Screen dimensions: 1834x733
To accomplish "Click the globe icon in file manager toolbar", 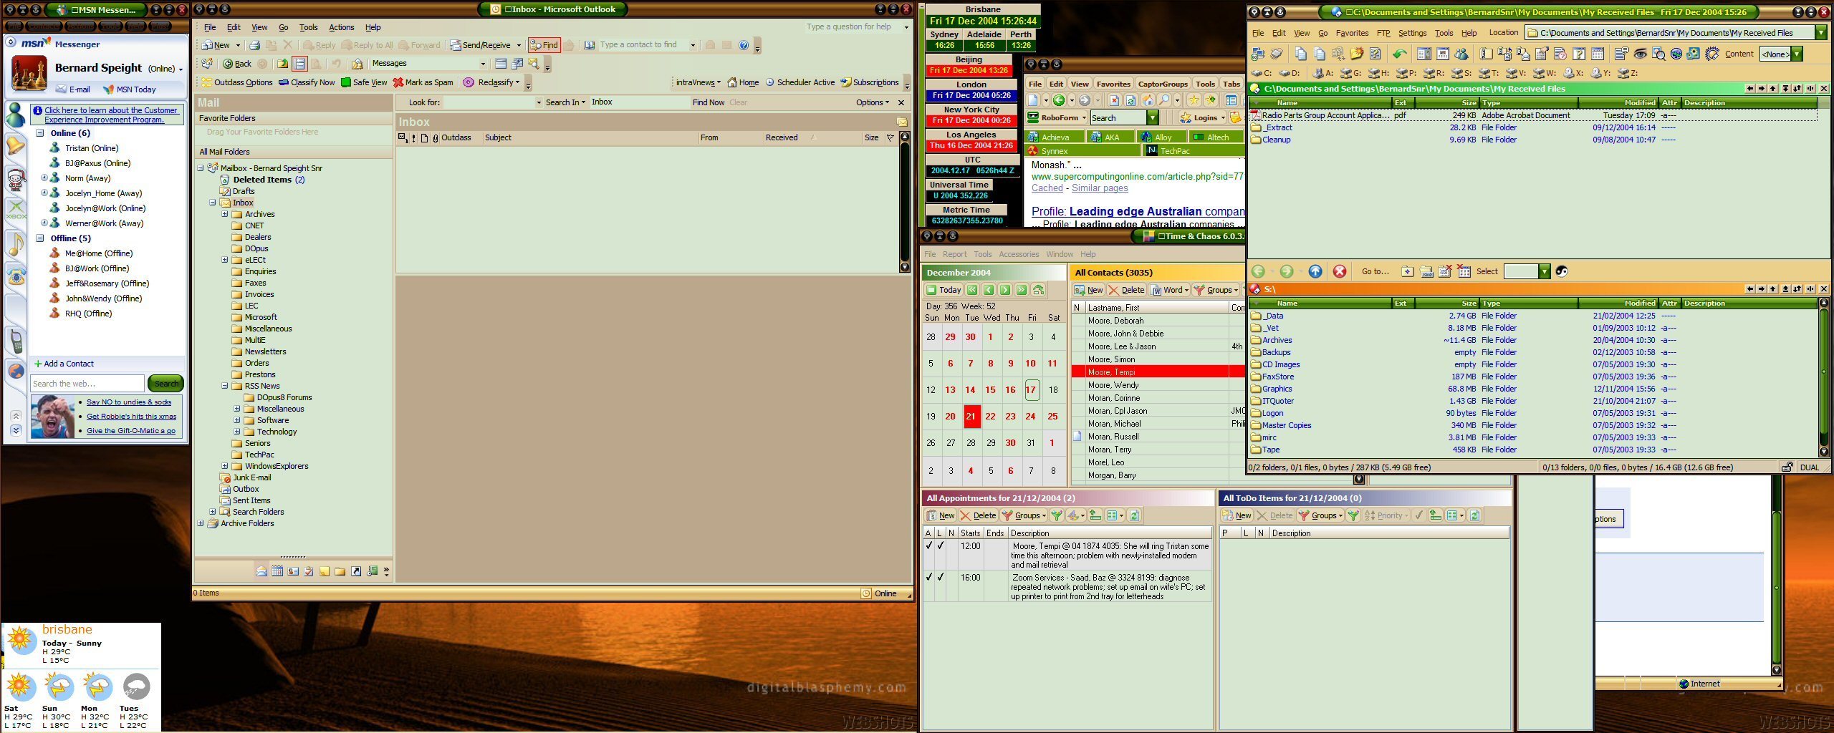I will (1676, 54).
